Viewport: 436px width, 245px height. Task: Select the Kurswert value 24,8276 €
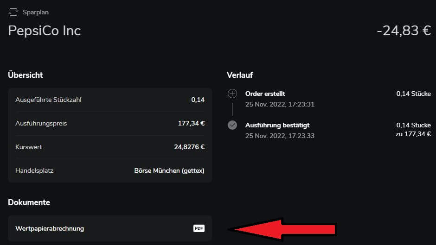click(x=189, y=147)
